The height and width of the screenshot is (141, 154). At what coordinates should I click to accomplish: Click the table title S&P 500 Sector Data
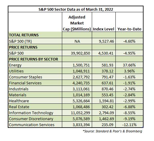[x=76, y=10]
